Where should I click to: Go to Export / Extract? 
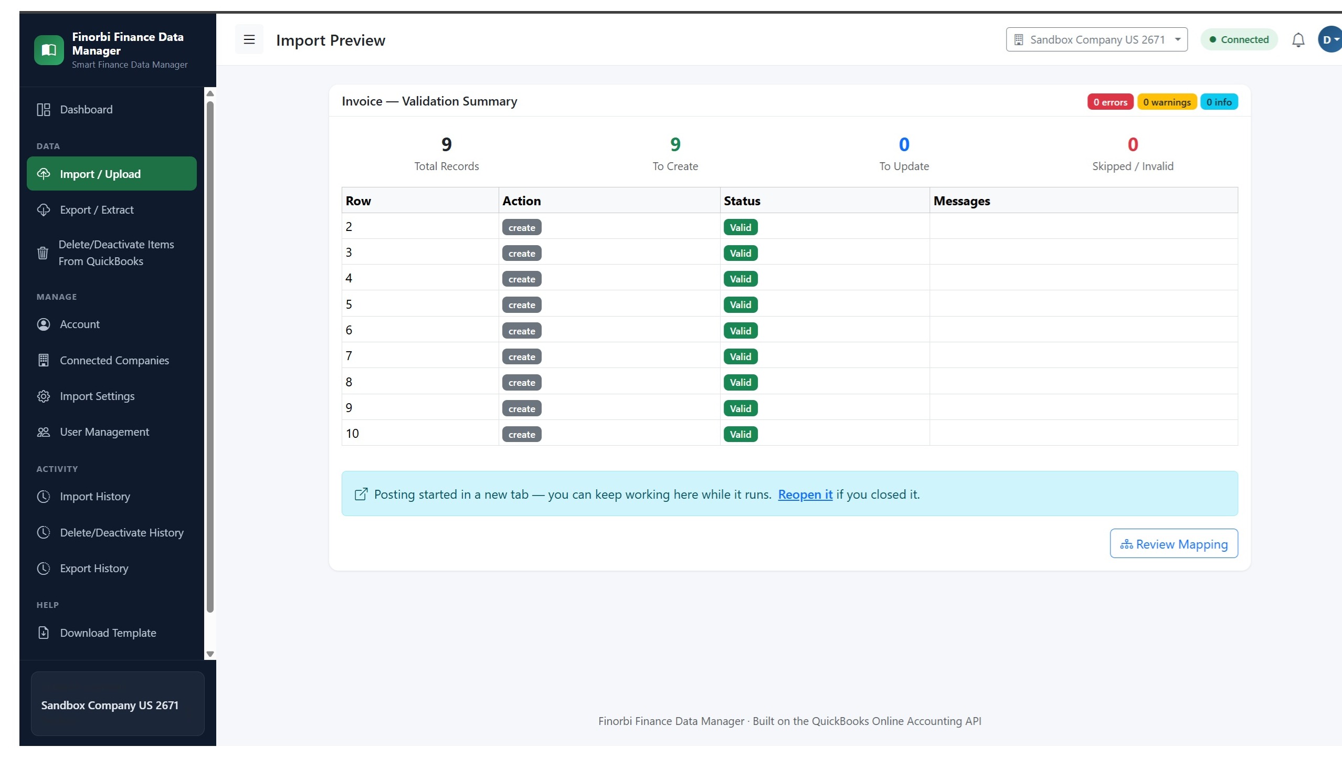pos(112,210)
